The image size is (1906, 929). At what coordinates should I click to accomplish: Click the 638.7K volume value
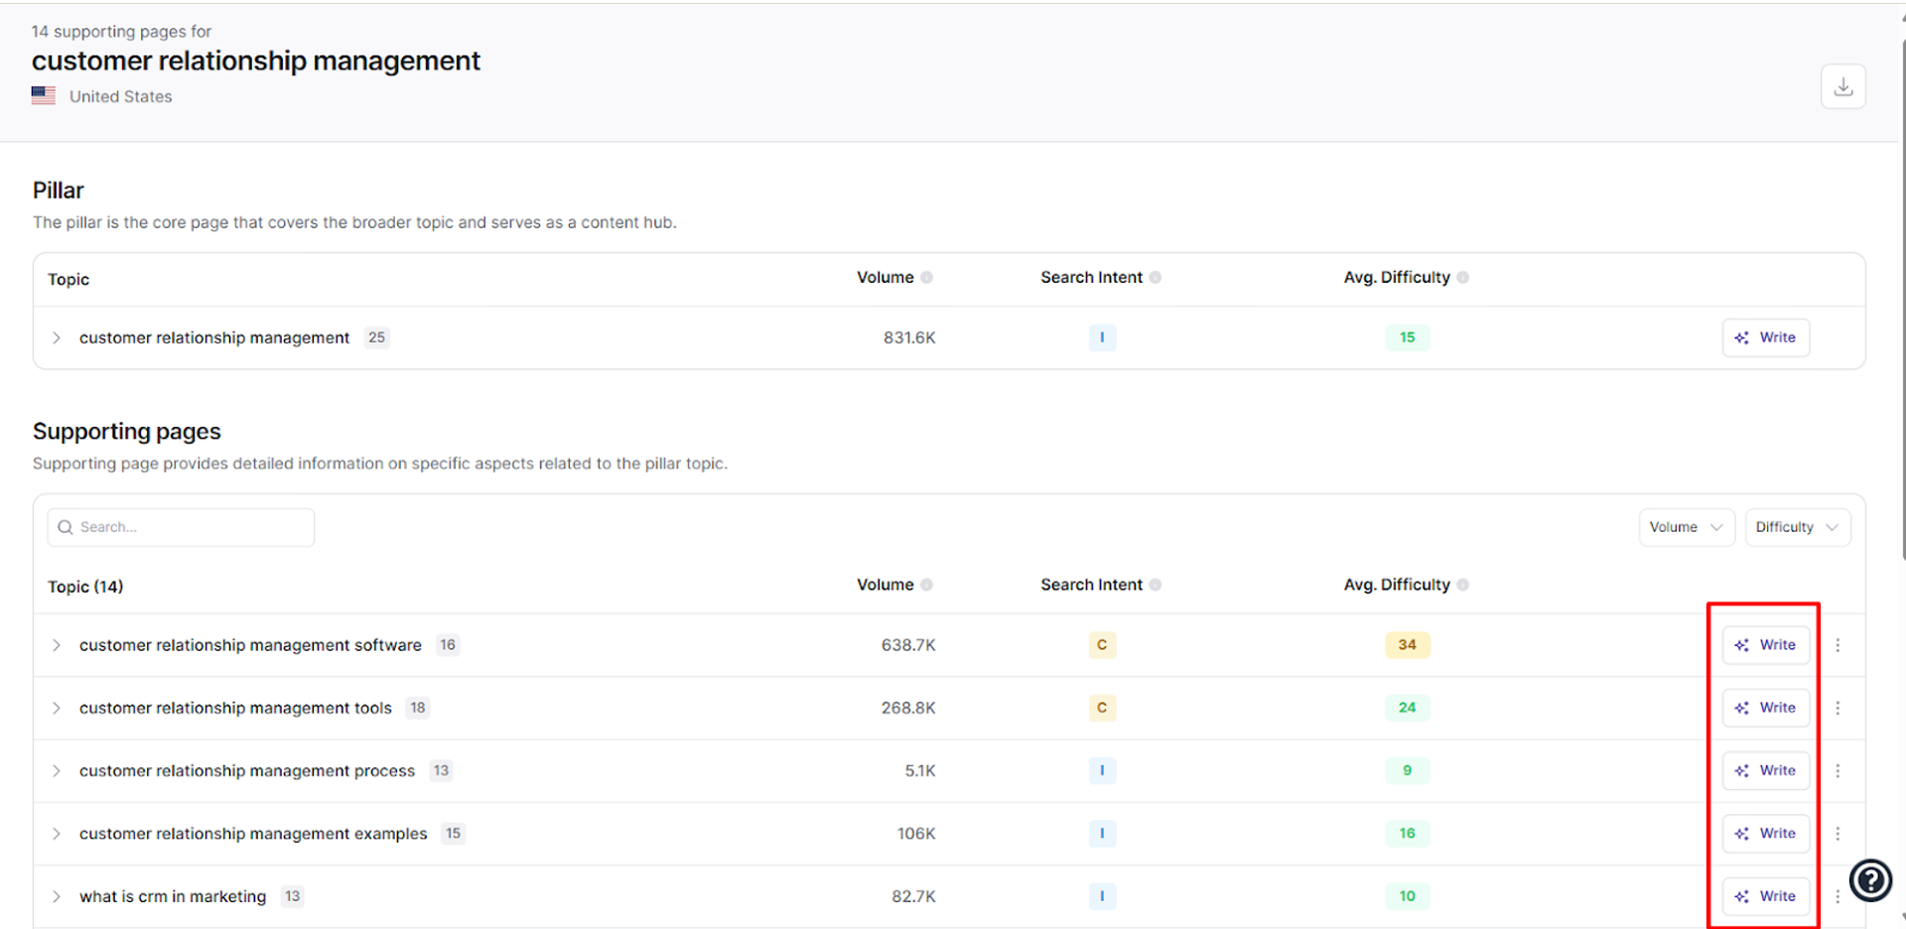pyautogui.click(x=908, y=645)
